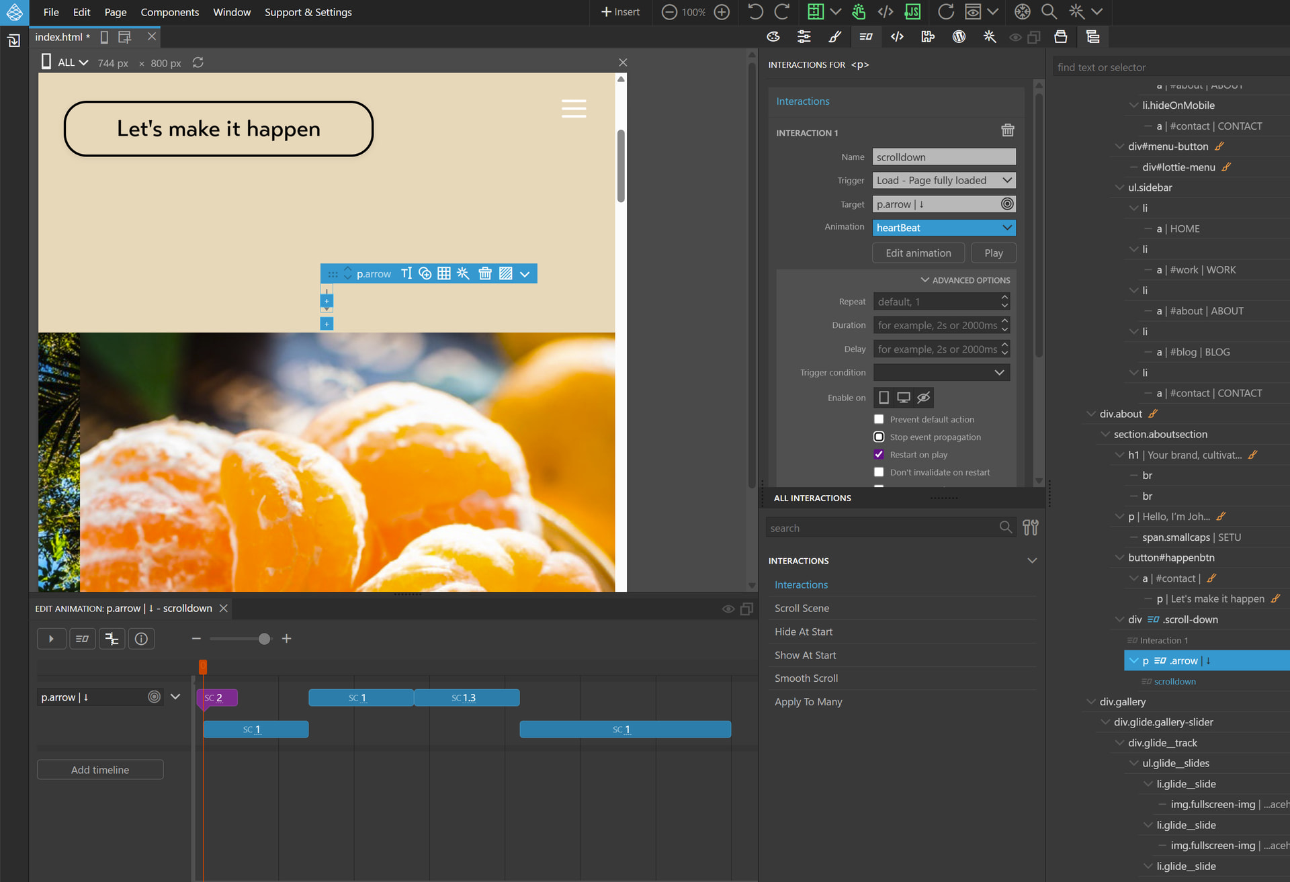Click the target picker icon in the Target field
1290x882 pixels.
coord(1006,204)
